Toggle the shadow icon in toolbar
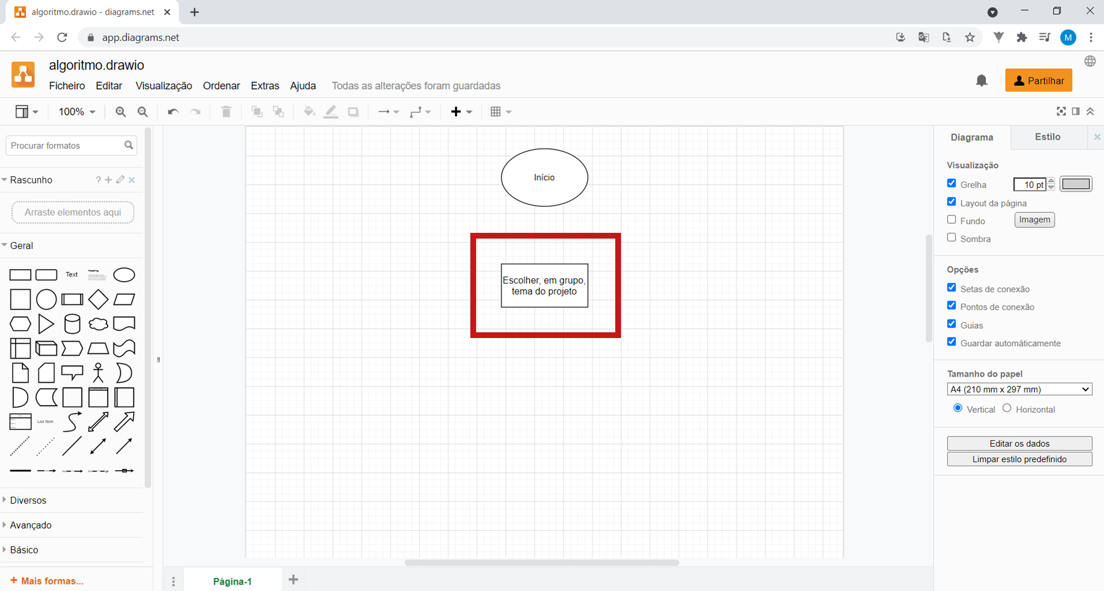The width and height of the screenshot is (1104, 591). [353, 112]
